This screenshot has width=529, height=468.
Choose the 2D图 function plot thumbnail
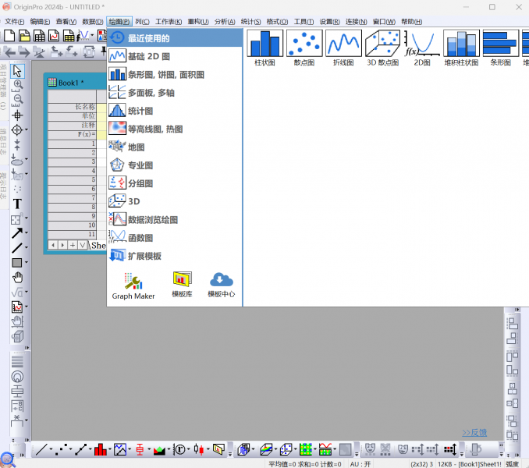point(422,48)
